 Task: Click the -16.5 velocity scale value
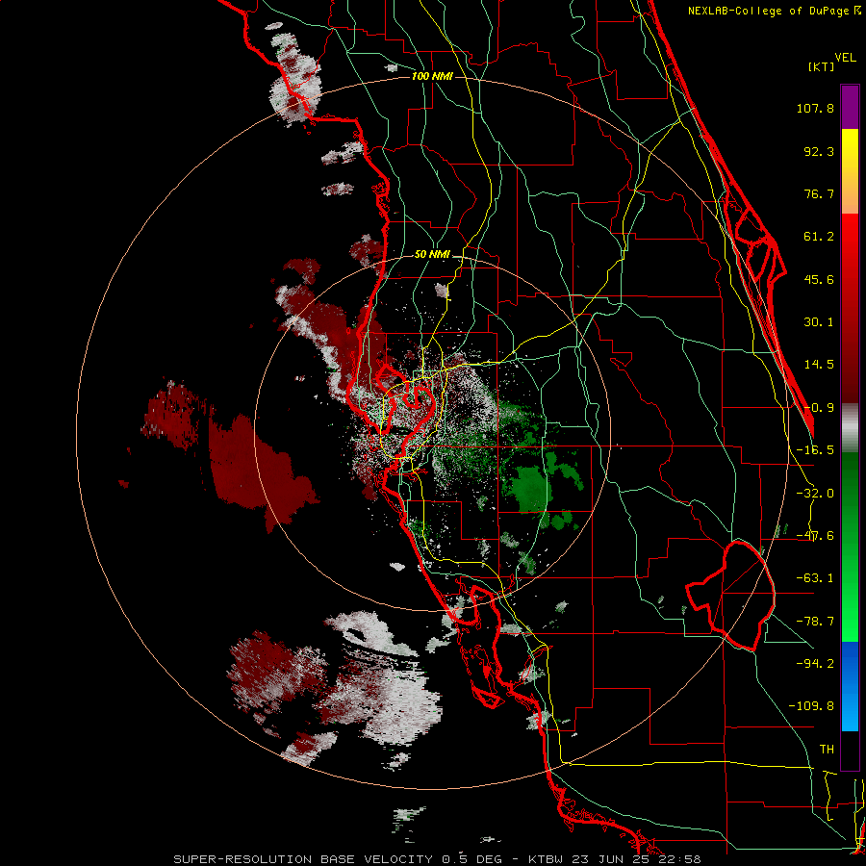815,450
